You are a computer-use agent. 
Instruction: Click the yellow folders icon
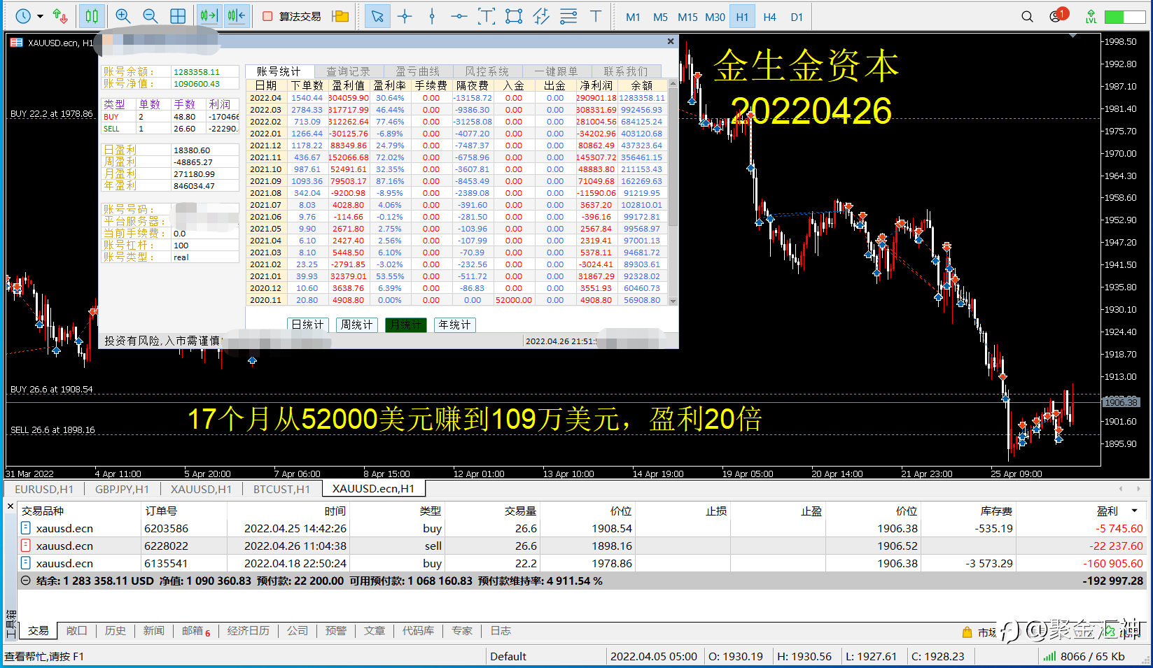coord(340,16)
